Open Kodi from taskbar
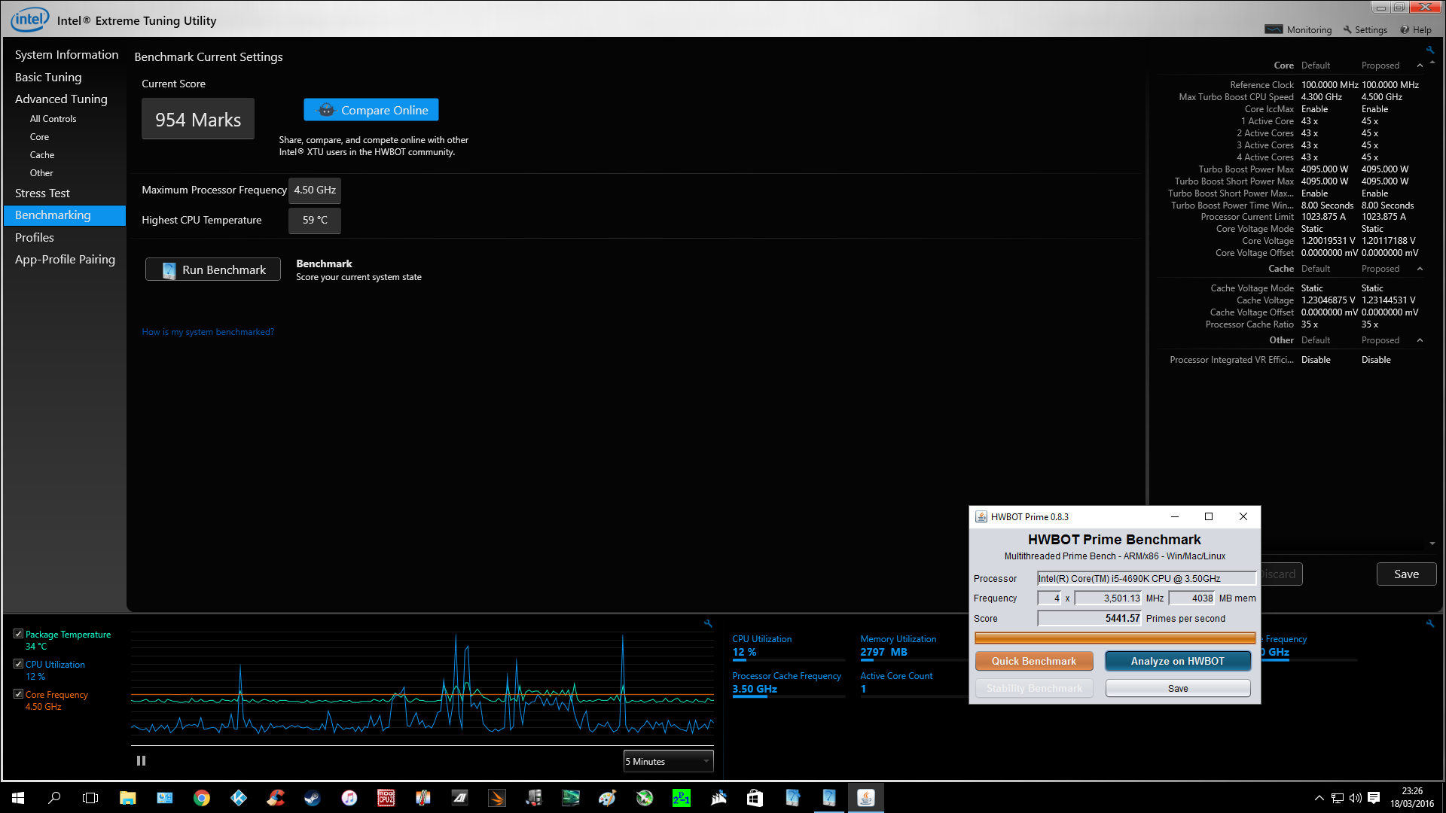Viewport: 1446px width, 813px height. [x=239, y=798]
